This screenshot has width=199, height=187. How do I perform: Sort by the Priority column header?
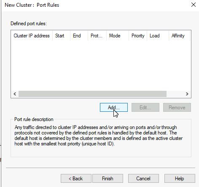pos(138,36)
